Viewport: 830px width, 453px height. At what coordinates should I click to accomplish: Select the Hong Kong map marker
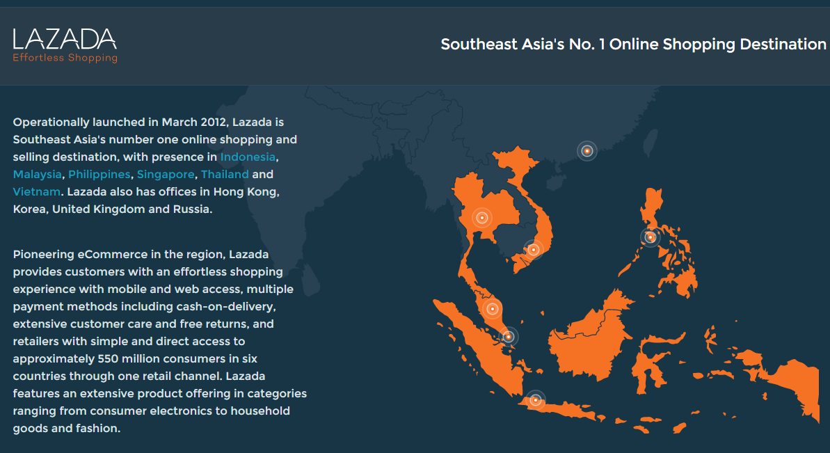[587, 152]
